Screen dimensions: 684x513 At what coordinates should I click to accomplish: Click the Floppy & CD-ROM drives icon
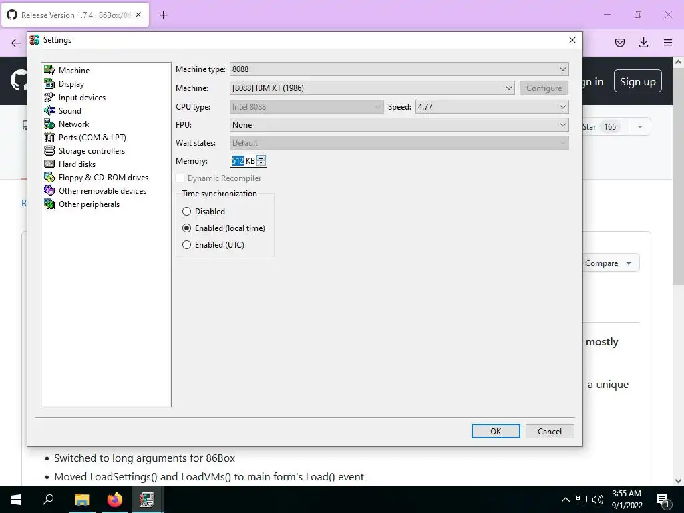49,178
